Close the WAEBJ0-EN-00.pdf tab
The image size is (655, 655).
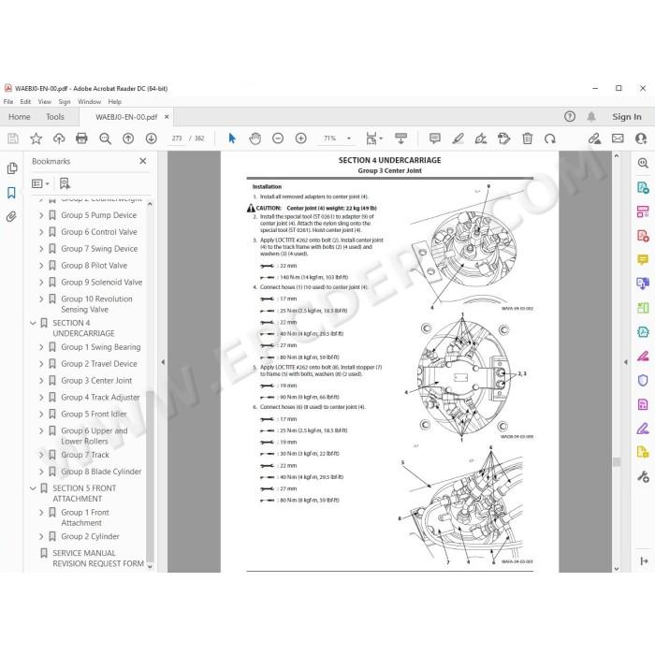[x=167, y=117]
